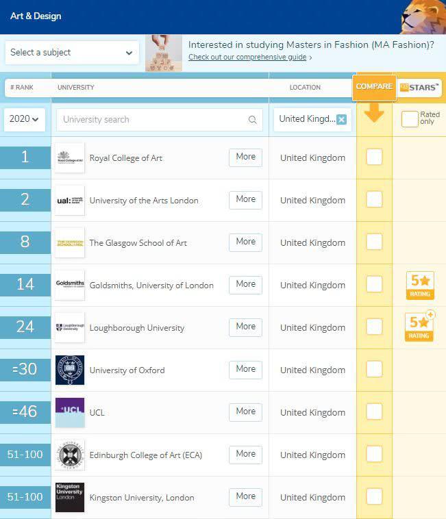Viewport: 446px width, 519px height.
Task: Click the Royal College of Art logo
Action: (70, 157)
